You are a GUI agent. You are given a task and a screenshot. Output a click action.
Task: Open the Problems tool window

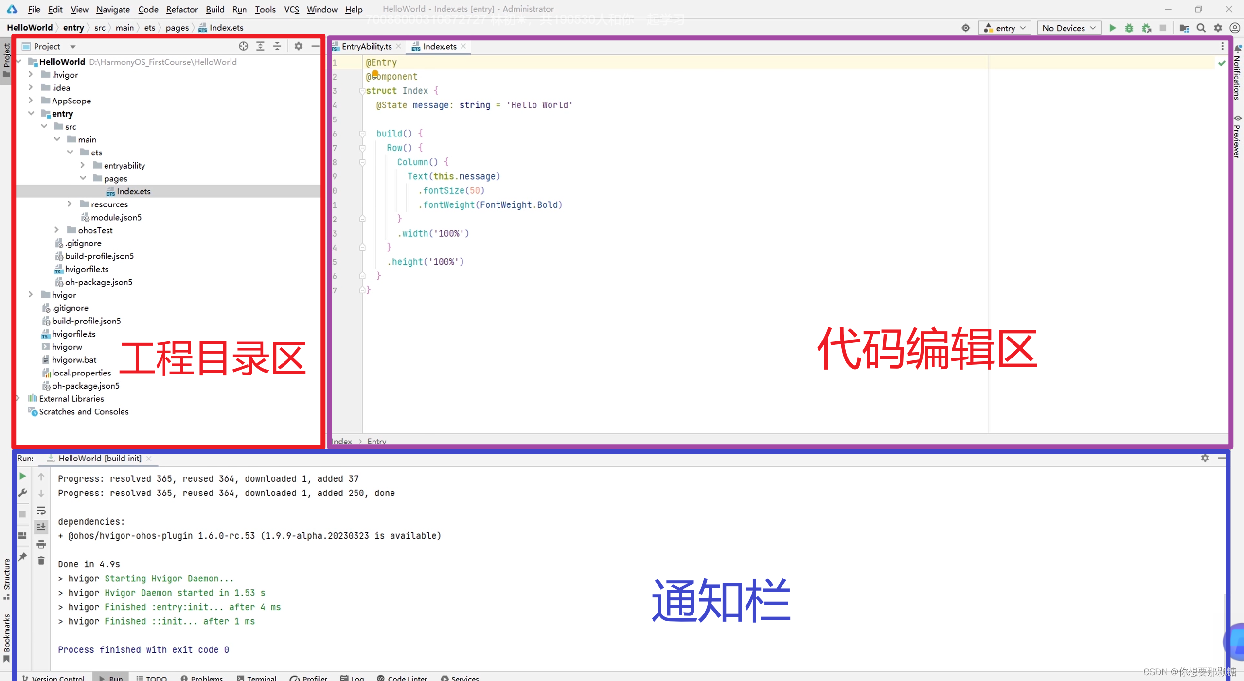point(202,678)
